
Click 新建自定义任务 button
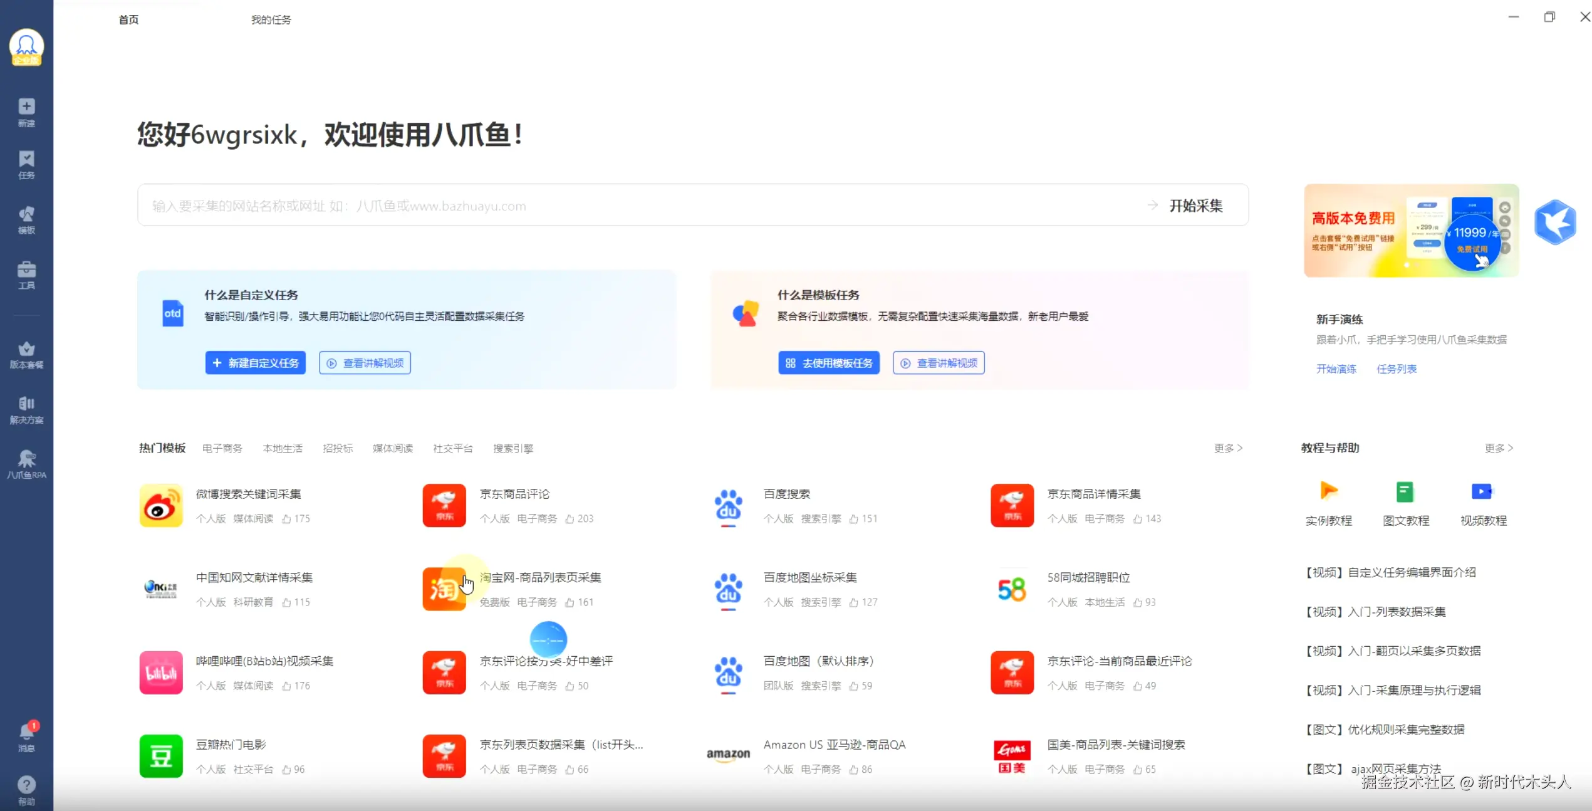256,363
